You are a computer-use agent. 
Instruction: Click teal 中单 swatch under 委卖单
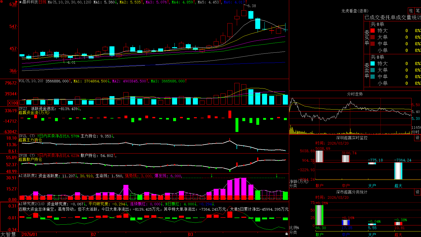(x=373, y=77)
